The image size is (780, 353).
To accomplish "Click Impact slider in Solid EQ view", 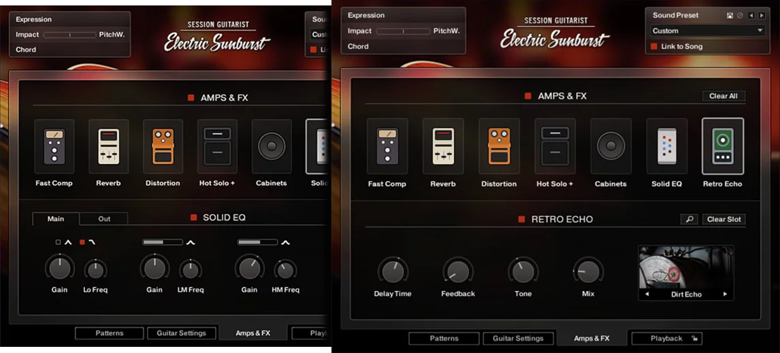I will point(69,35).
